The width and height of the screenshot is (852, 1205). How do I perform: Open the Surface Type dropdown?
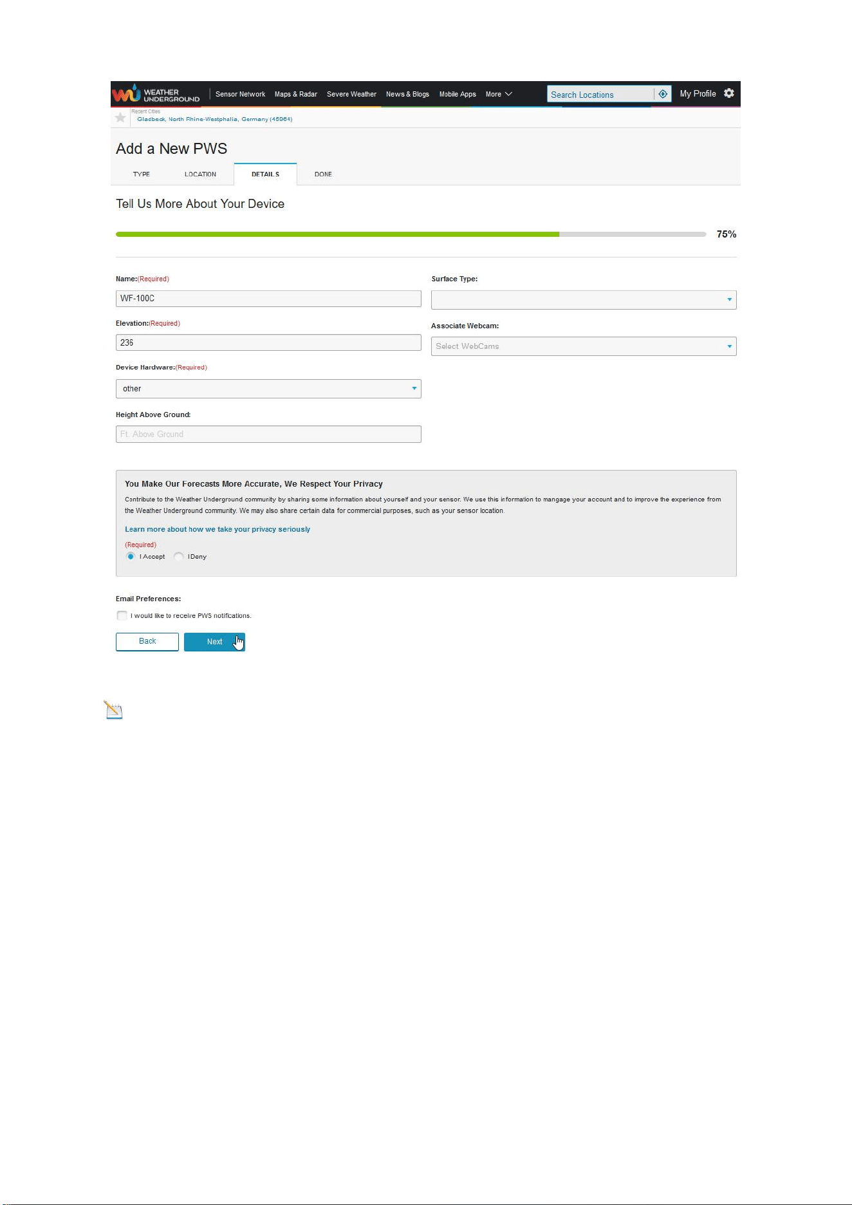pyautogui.click(x=584, y=299)
